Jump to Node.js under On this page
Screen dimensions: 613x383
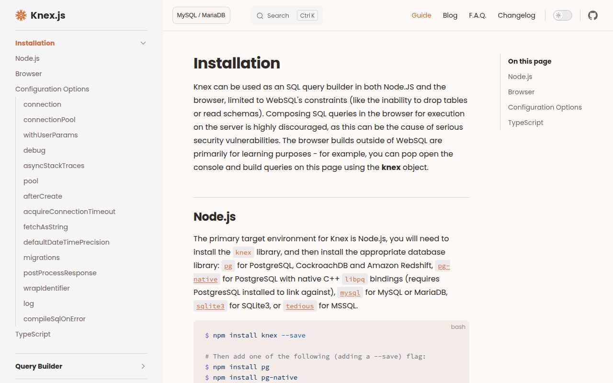click(x=520, y=77)
